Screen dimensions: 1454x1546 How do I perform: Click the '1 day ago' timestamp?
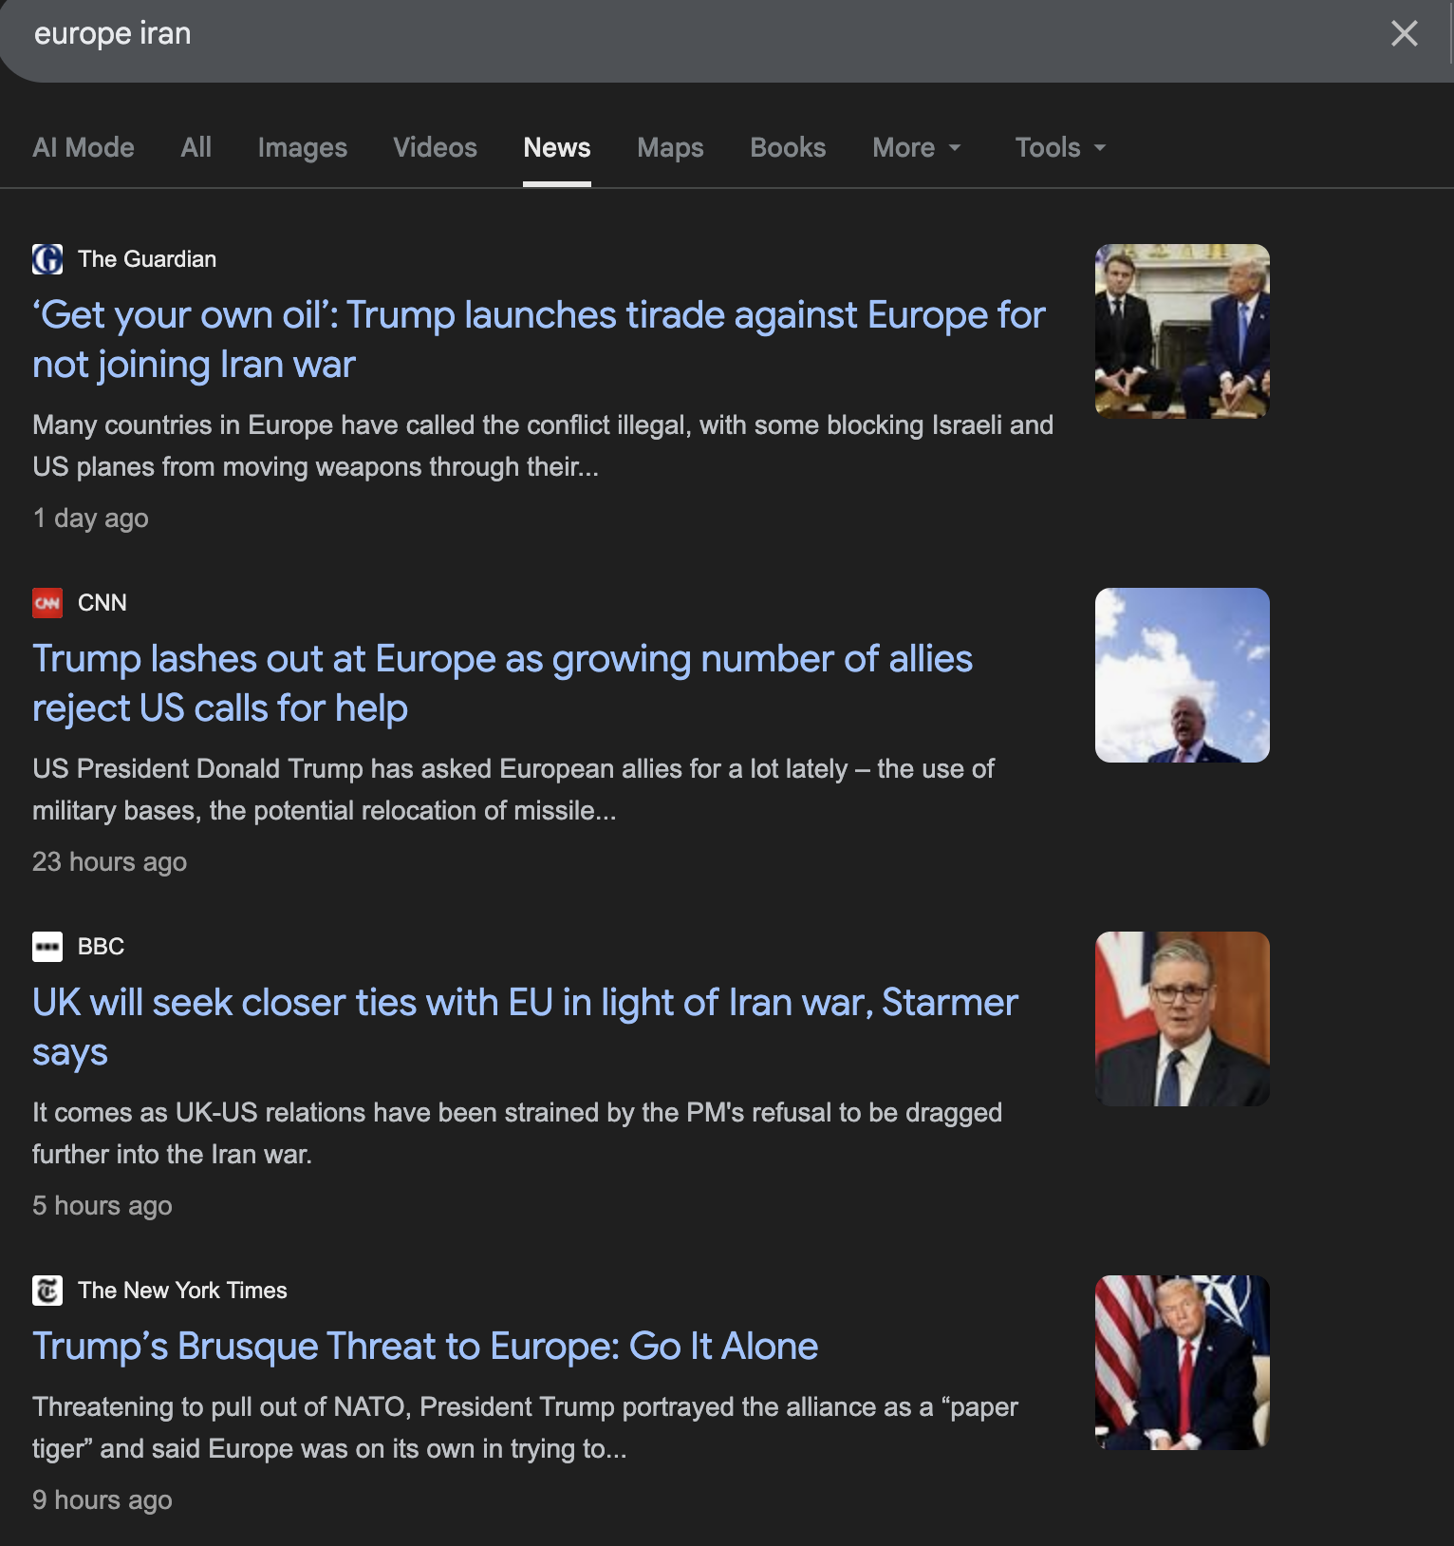(90, 518)
